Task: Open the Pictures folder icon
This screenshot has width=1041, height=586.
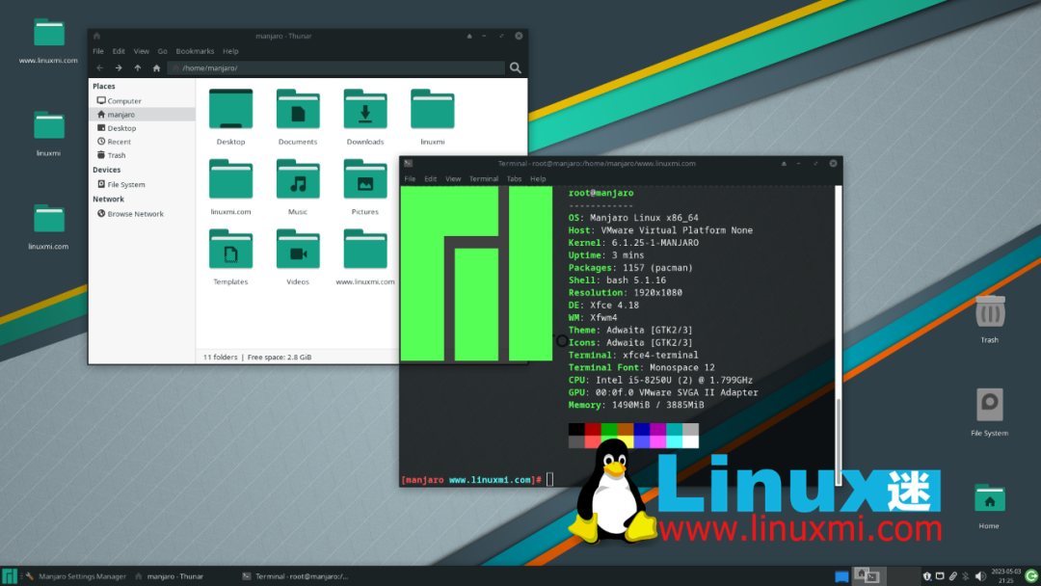Action: [x=365, y=179]
